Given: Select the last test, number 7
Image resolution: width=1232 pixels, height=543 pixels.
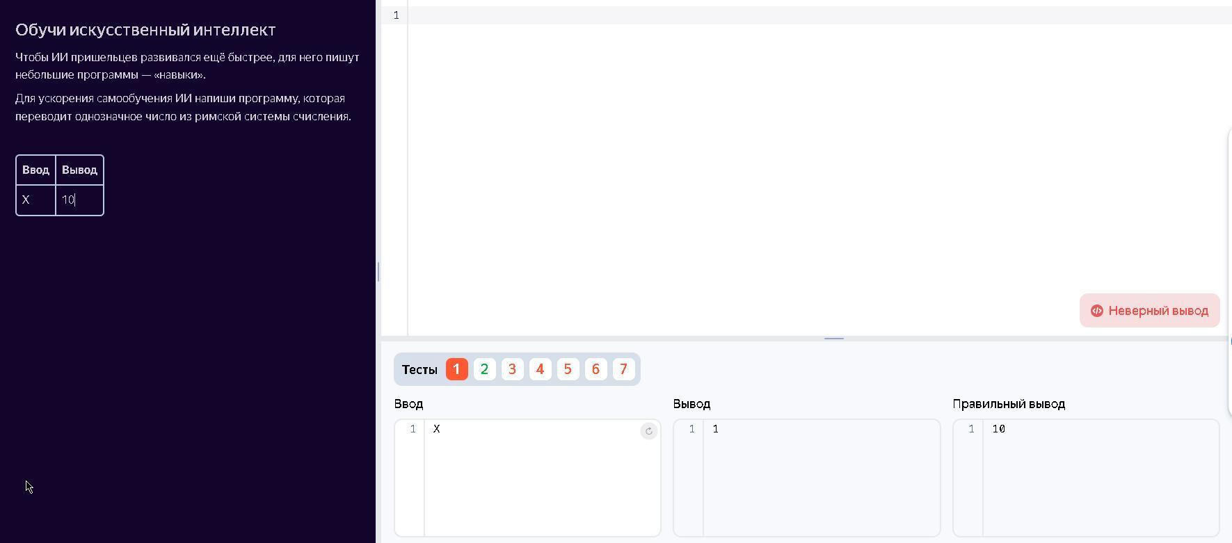Looking at the screenshot, I should click(x=623, y=369).
